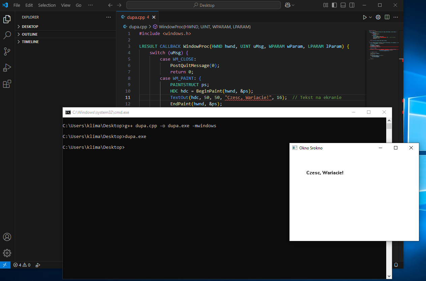
Task: Select the dupa.cpp editor tab
Action: click(x=136, y=17)
